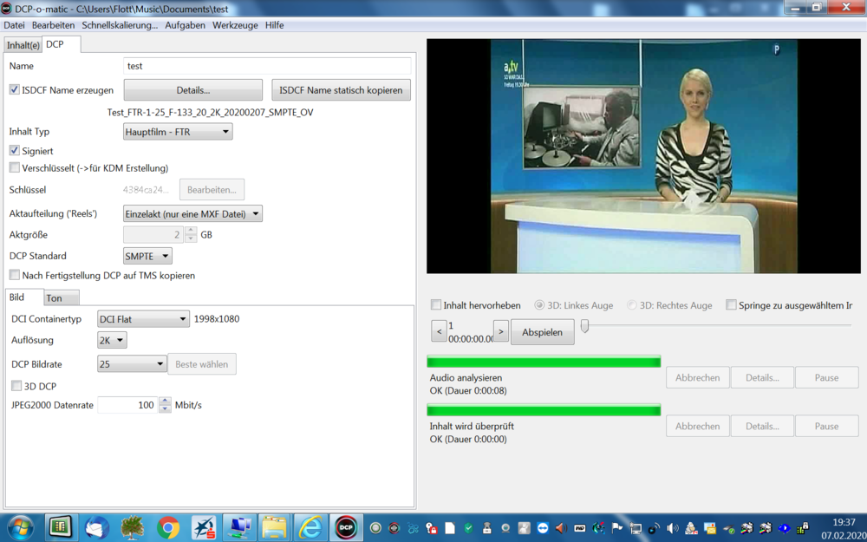Enable the '3D DCP' checkbox
The width and height of the screenshot is (867, 542).
[16, 386]
